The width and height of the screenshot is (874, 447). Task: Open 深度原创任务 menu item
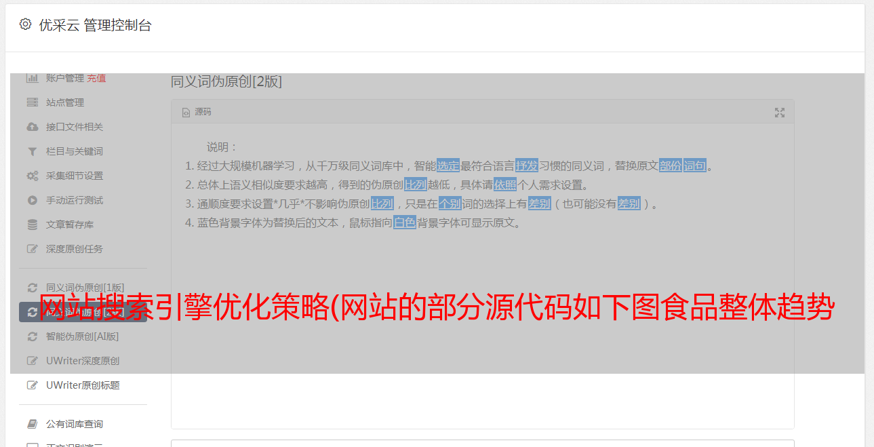pyautogui.click(x=75, y=249)
